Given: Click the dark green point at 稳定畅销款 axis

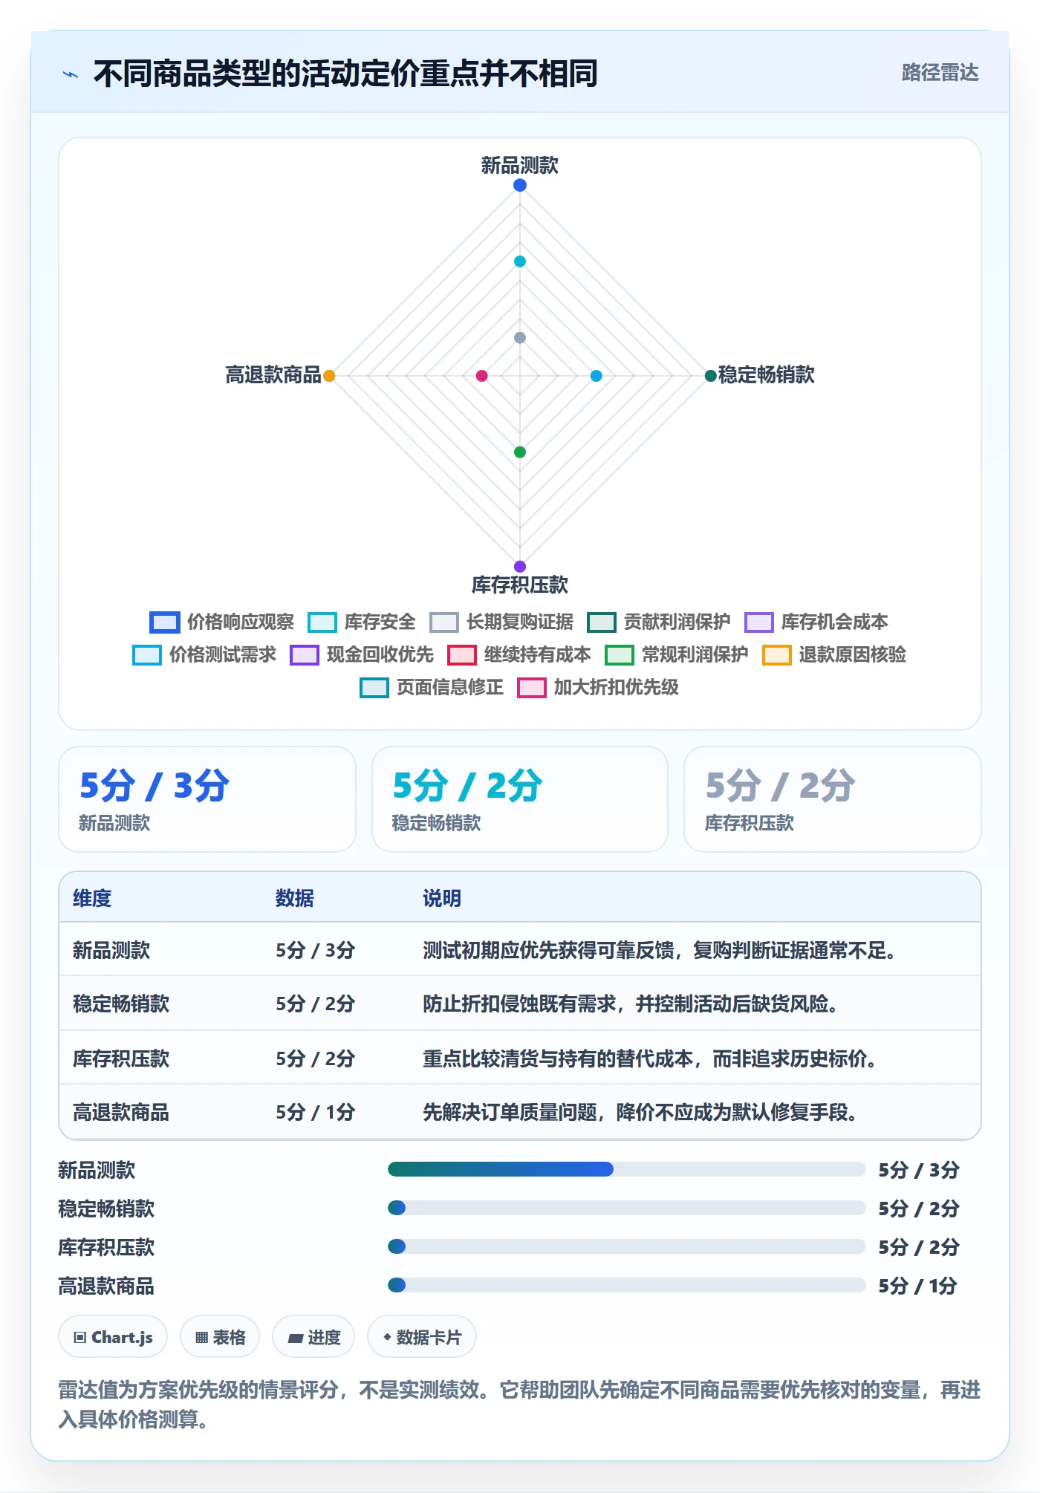Looking at the screenshot, I should pyautogui.click(x=710, y=376).
